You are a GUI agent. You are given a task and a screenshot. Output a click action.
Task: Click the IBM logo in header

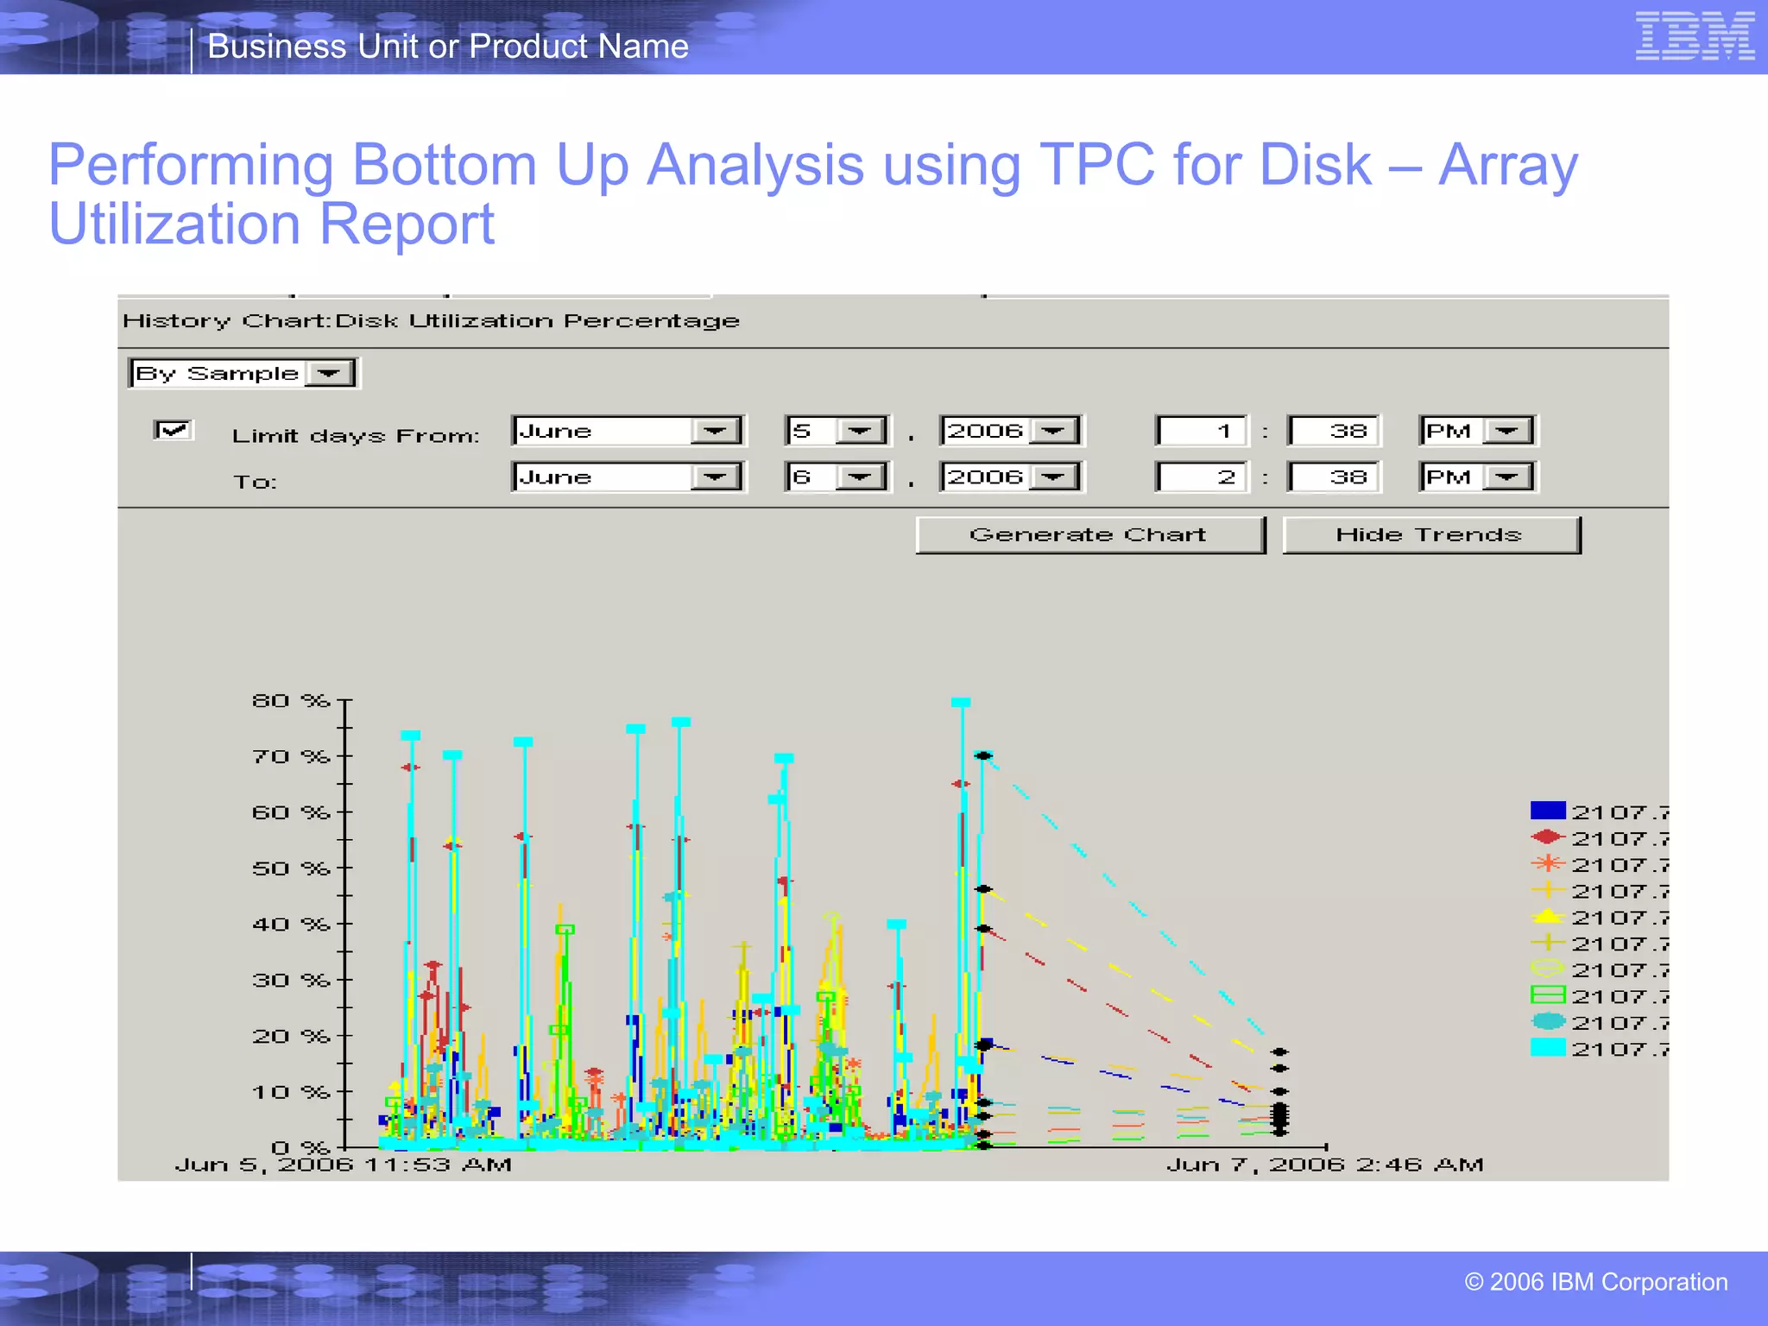1695,36
